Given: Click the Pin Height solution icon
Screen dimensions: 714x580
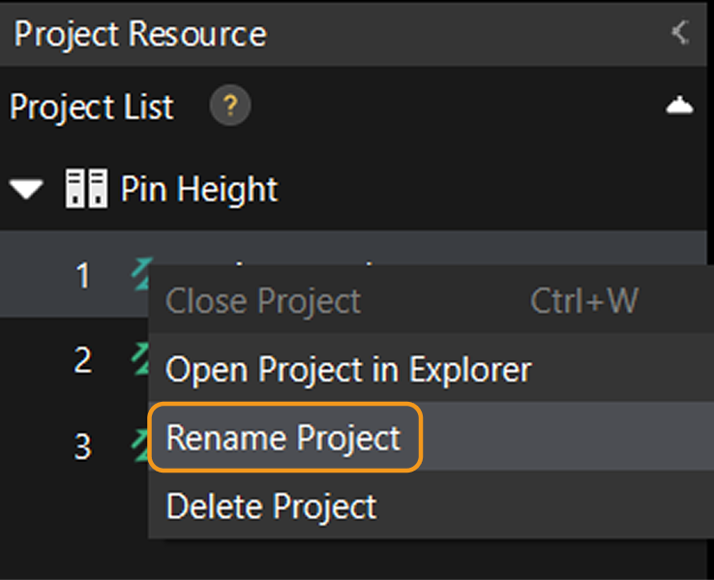Looking at the screenshot, I should click(85, 189).
